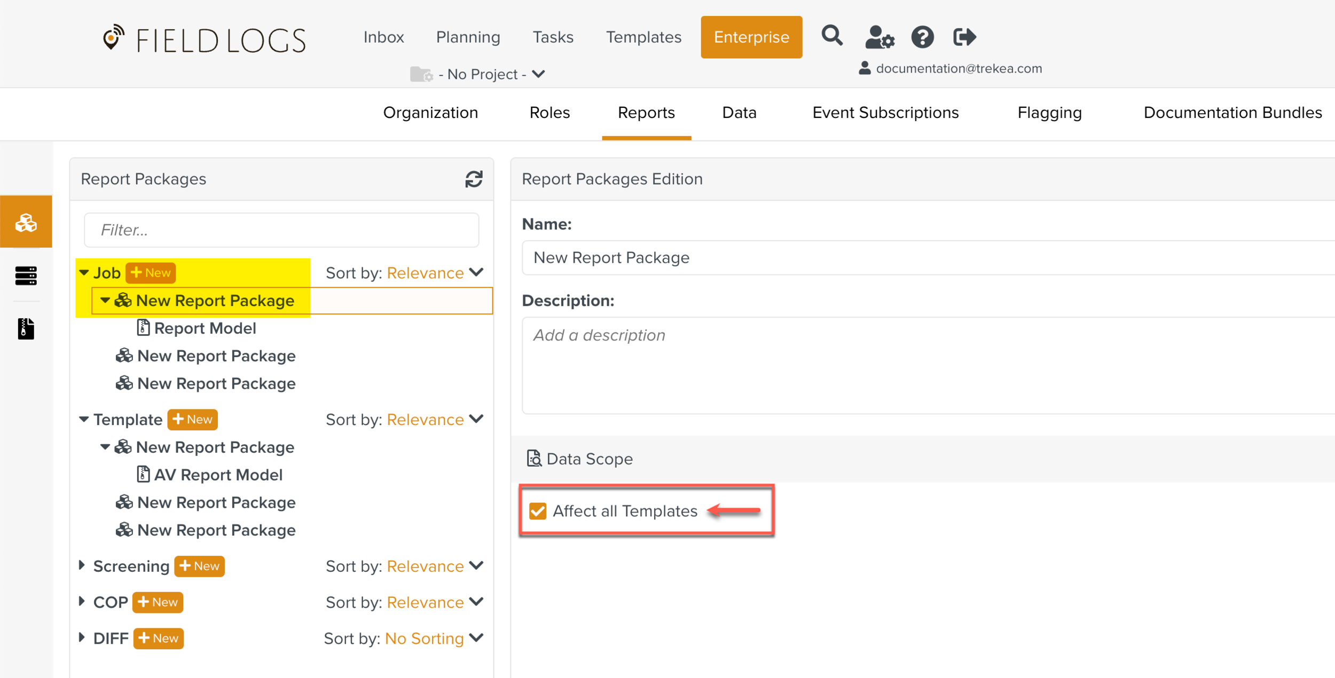Collapse Template's first New Report Package
The width and height of the screenshot is (1335, 678).
(x=105, y=447)
